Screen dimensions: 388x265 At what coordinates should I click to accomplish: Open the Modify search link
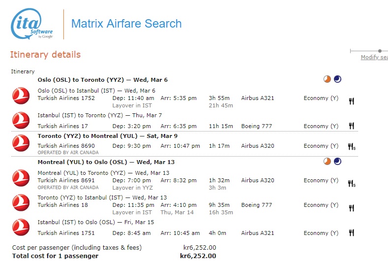coord(374,57)
